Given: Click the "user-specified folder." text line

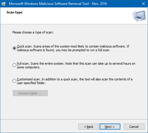Looking at the screenshot, I should pos(31,83).
